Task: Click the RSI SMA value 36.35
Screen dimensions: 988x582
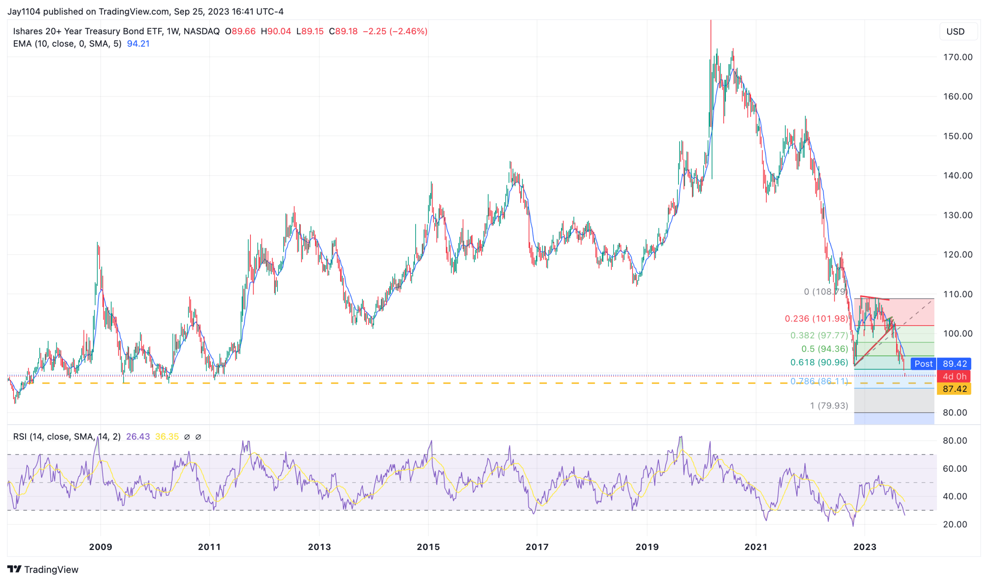Action: pos(167,437)
